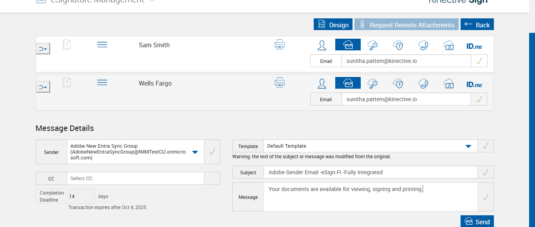Click Send to dispatch the documents
This screenshot has width=535, height=227.
coord(477,222)
